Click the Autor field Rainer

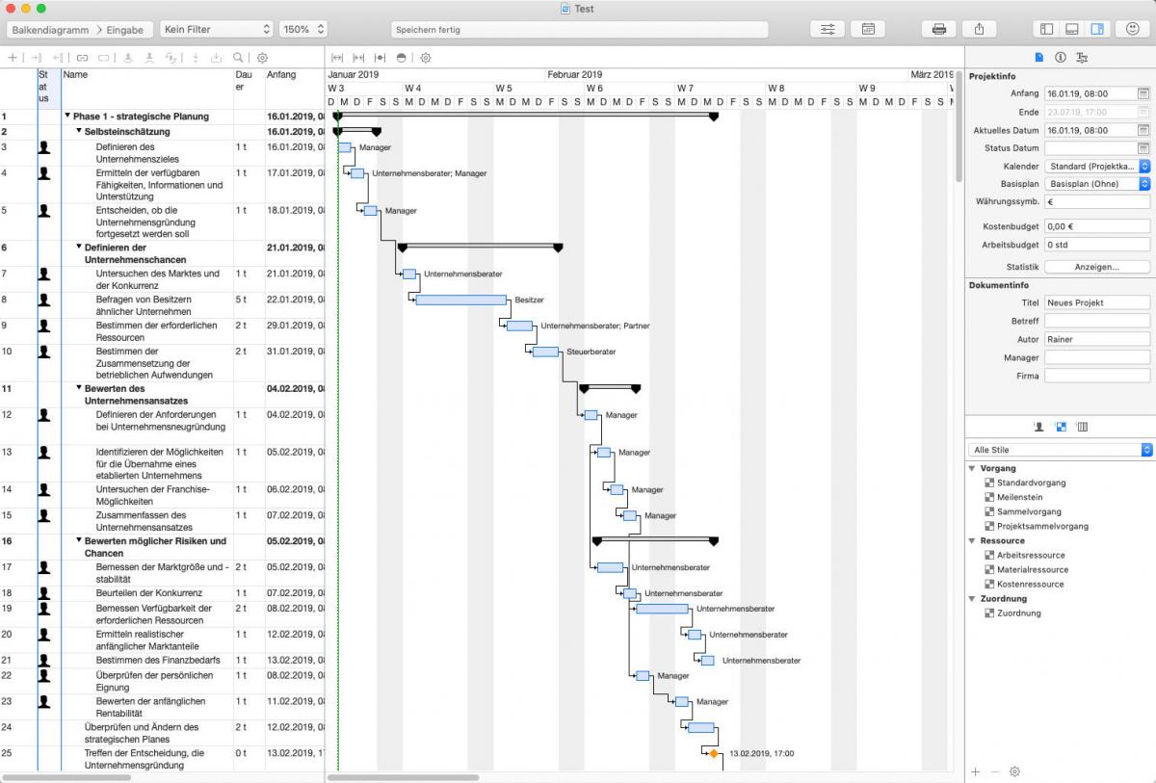[1097, 339]
